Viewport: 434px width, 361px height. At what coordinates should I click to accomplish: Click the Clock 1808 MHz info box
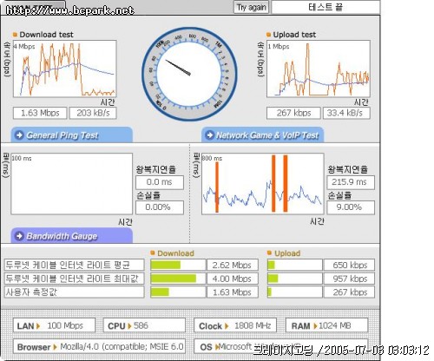(x=235, y=325)
